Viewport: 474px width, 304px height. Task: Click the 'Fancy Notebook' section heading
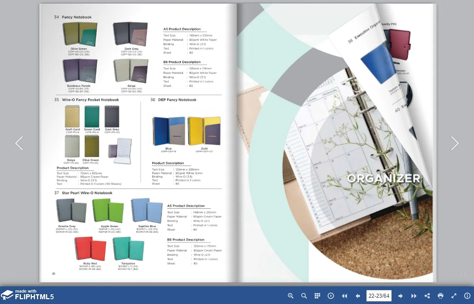click(77, 17)
